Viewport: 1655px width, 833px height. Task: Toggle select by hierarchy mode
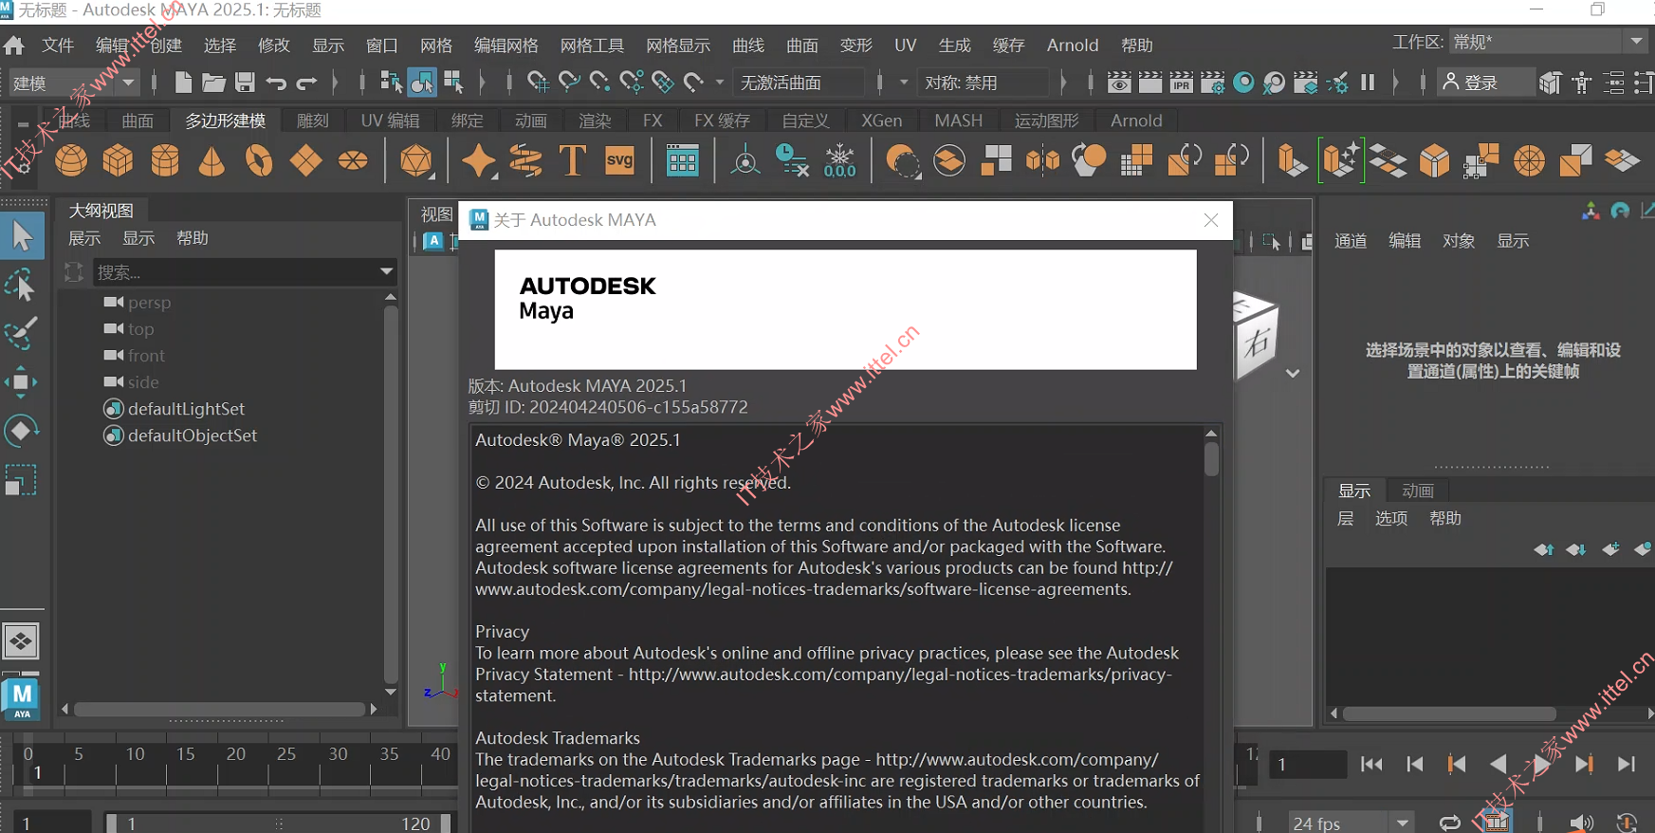(x=391, y=83)
